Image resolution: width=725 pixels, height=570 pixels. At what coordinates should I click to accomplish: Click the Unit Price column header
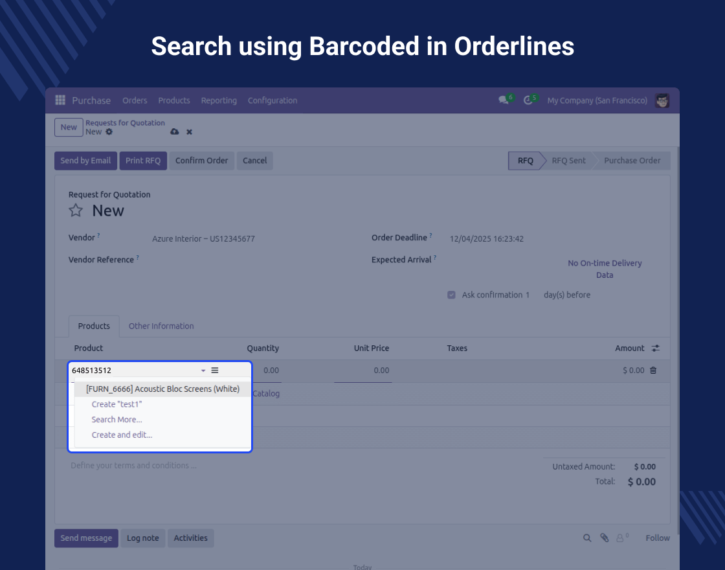click(x=372, y=348)
